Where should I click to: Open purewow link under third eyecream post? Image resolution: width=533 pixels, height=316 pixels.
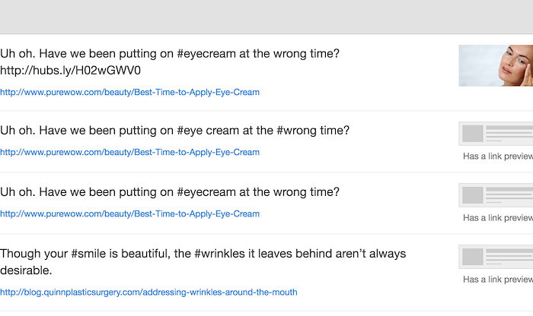(130, 213)
